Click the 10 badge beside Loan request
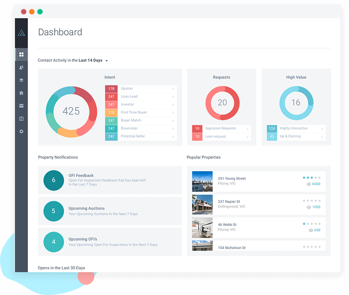The image size is (349, 295). coord(197,136)
